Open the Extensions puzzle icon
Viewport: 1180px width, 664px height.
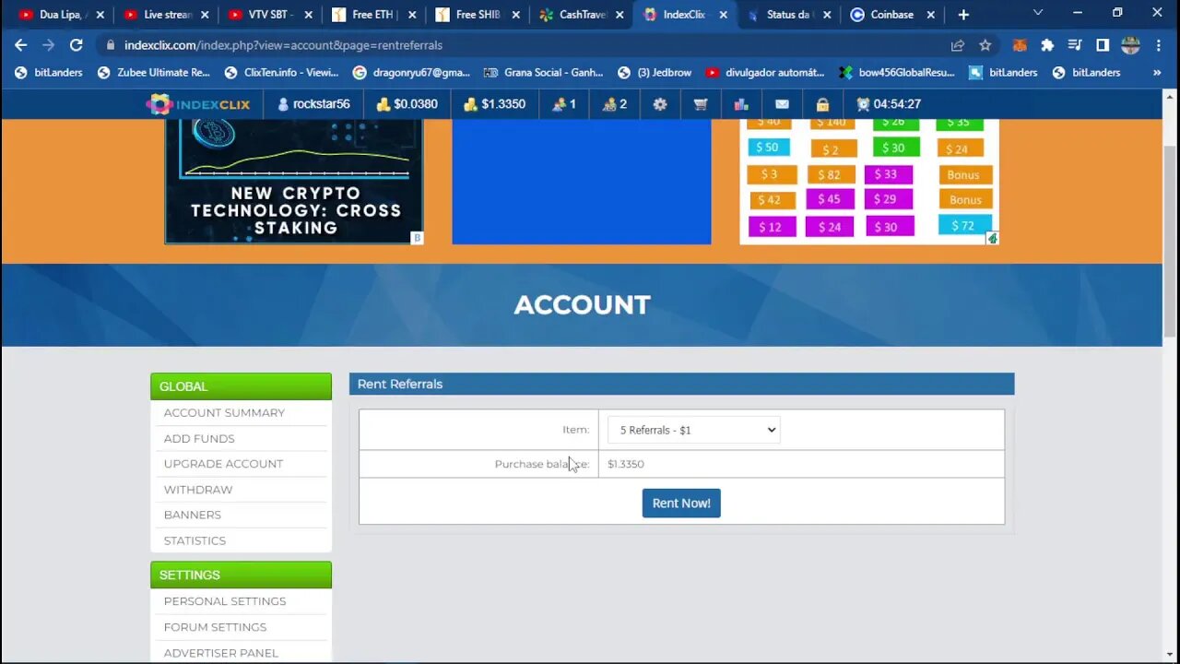(x=1047, y=44)
